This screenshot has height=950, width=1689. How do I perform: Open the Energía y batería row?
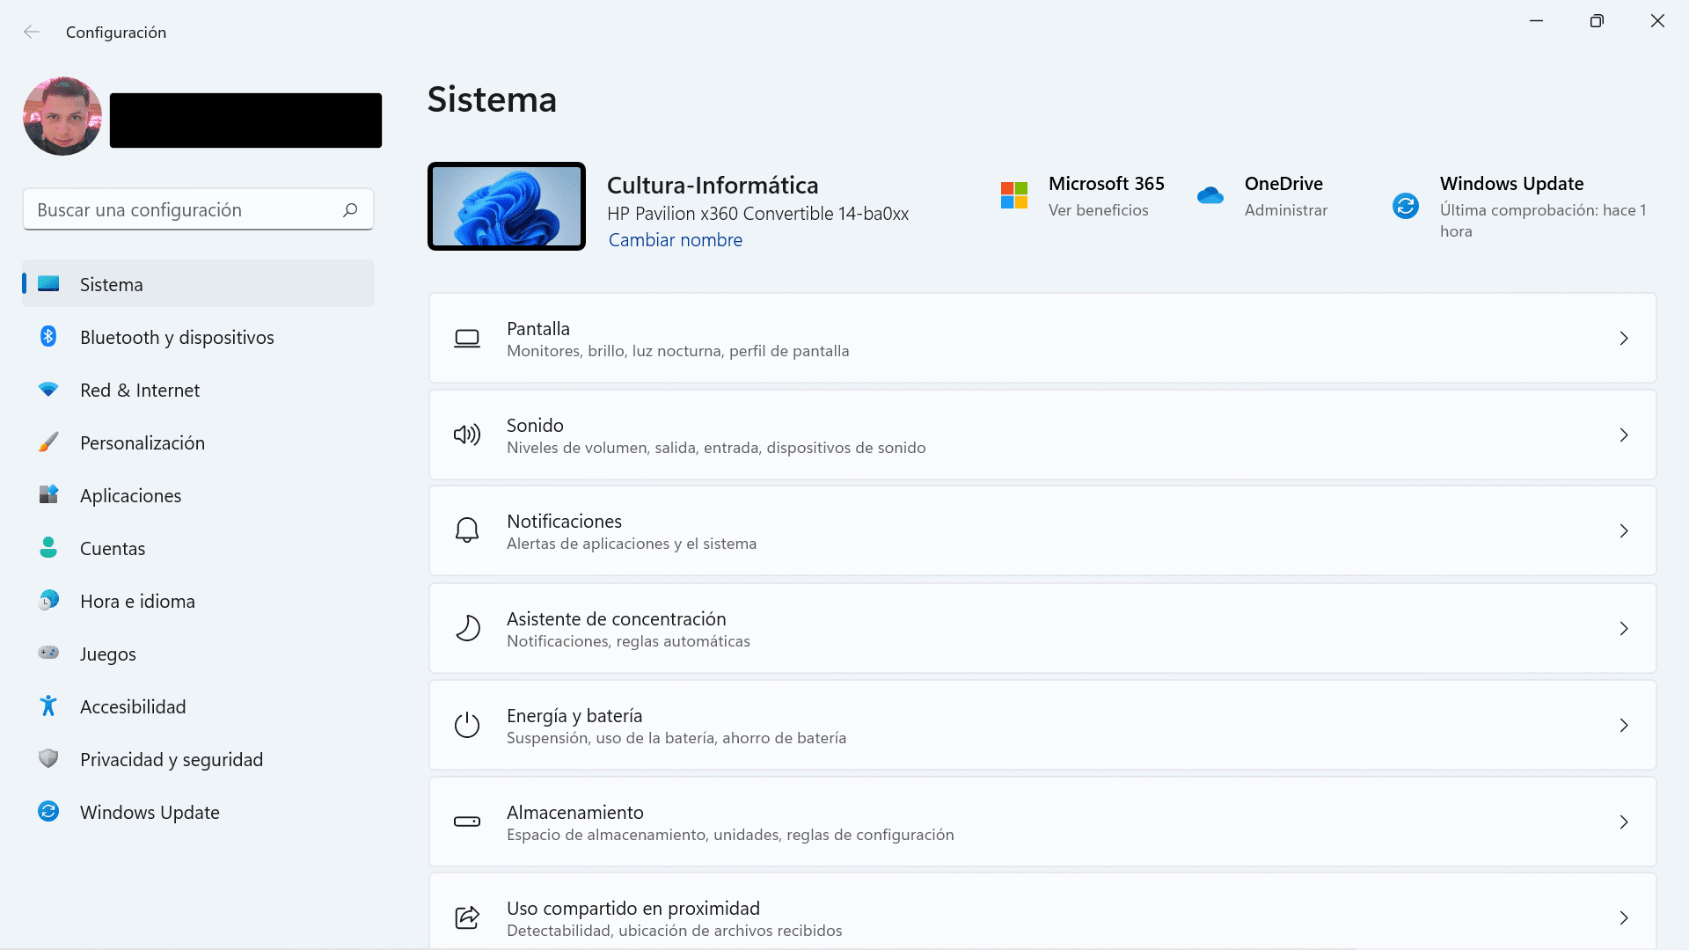tap(1042, 726)
